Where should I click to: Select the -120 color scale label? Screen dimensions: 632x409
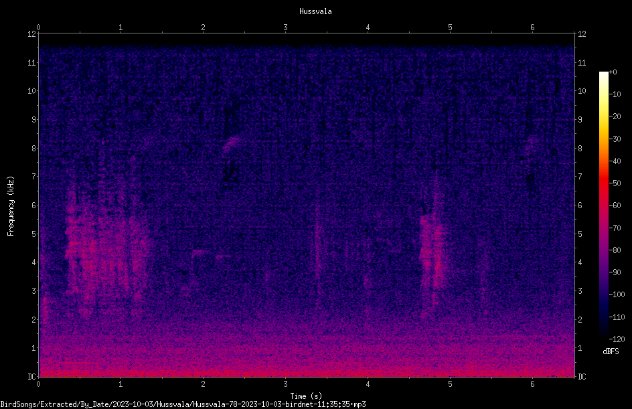tap(617, 339)
